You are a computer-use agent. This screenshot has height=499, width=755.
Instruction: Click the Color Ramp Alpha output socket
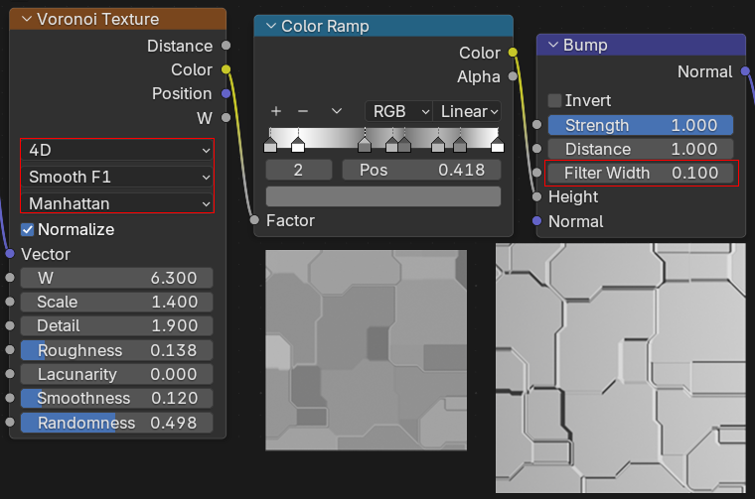coord(513,76)
